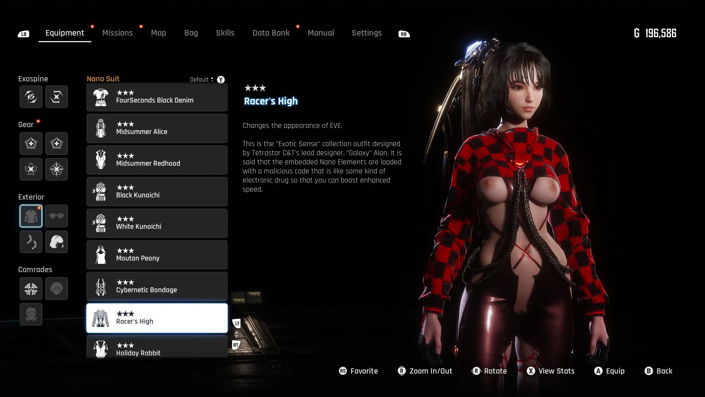Open the spiky-haired comrade portrait slot
Viewport: 705px width, 397px height.
click(56, 289)
